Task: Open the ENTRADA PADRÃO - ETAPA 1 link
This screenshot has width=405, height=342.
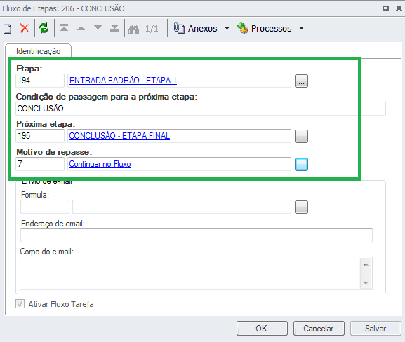Action: point(123,81)
